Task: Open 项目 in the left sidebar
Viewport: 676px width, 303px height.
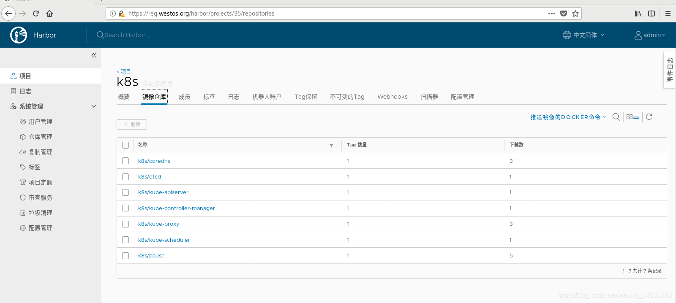Action: point(51,76)
